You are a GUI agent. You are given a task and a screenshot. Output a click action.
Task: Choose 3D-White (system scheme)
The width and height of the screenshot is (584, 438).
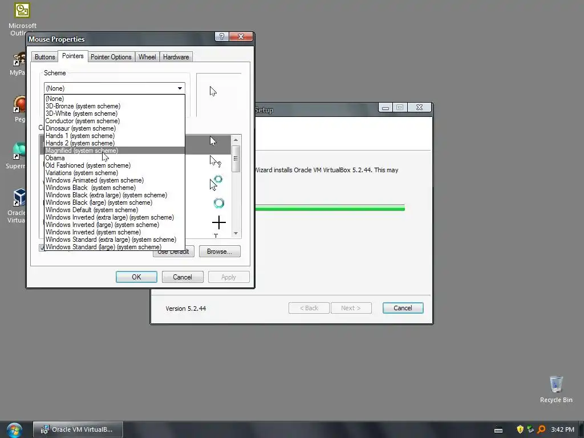tap(114, 113)
